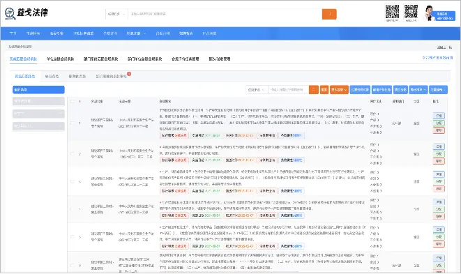Open the blue export dropdown button with a chevron

click(x=418, y=90)
